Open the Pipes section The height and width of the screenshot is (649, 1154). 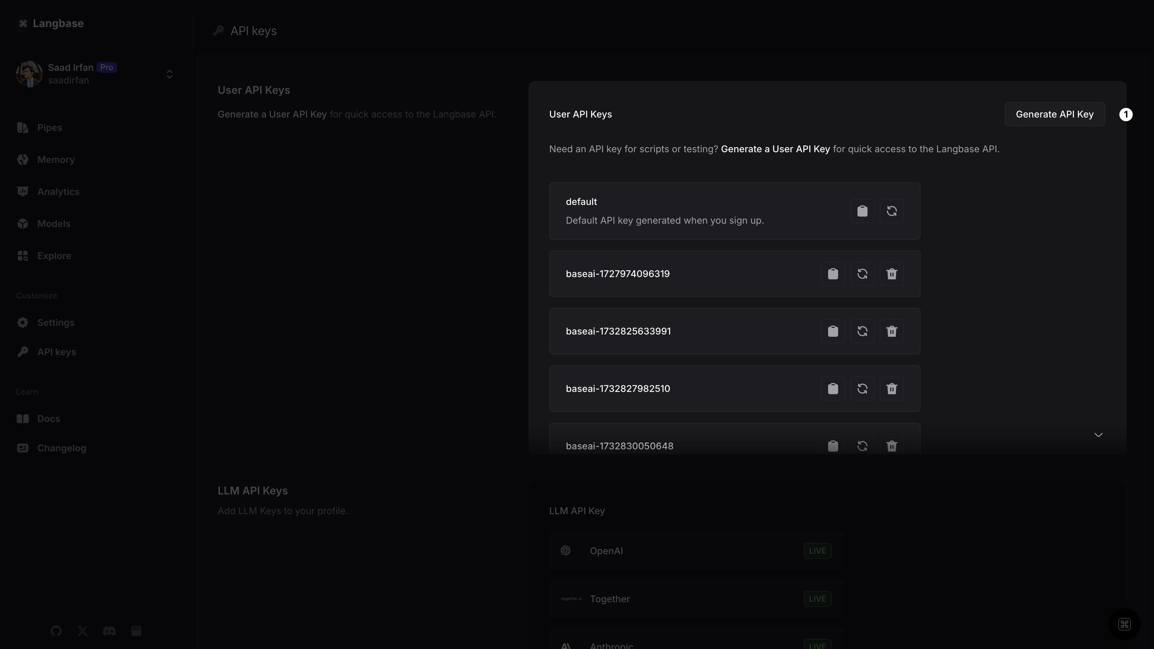click(x=49, y=128)
